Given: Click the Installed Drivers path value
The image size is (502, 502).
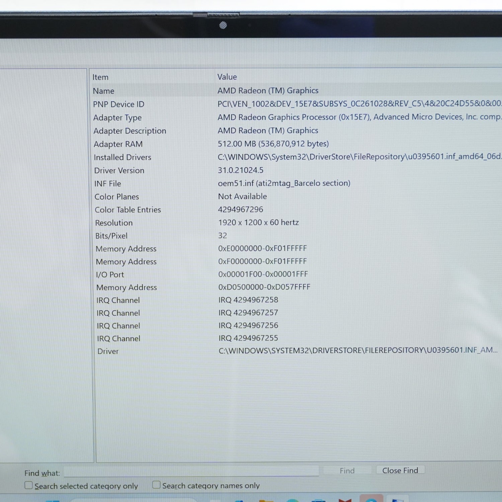Looking at the screenshot, I should (x=360, y=157).
